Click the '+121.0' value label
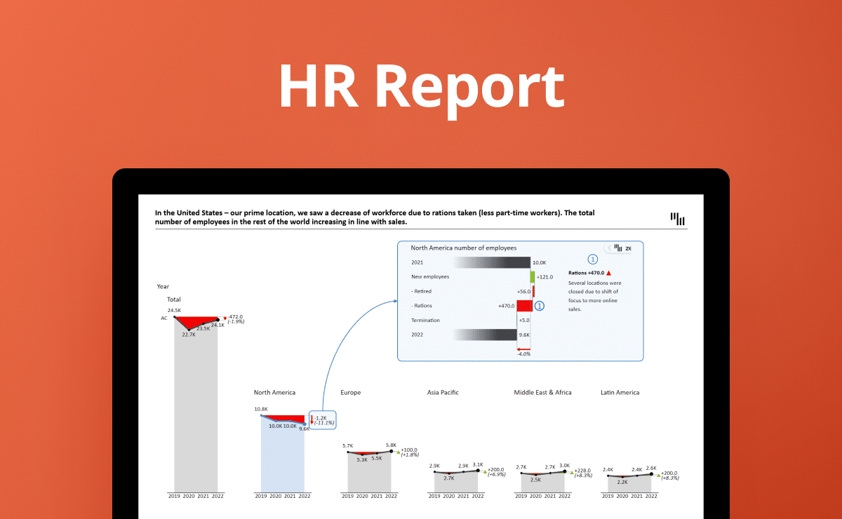 click(544, 276)
